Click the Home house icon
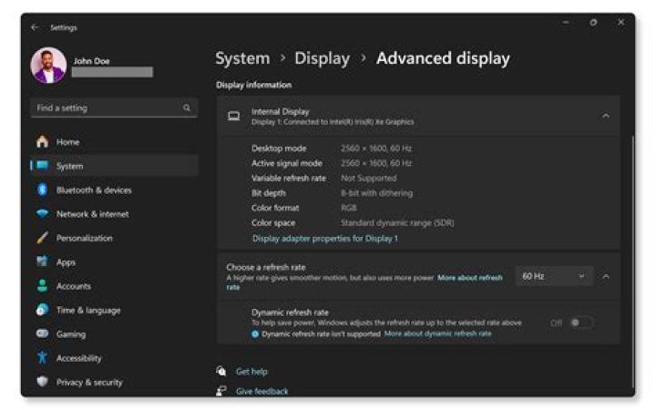 [x=42, y=142]
